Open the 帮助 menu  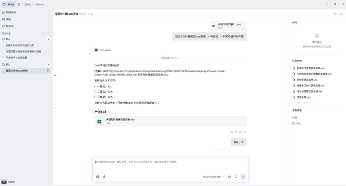(40, 4)
